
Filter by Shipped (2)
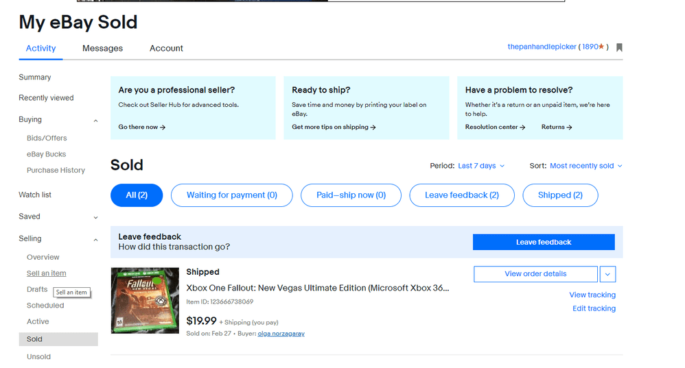560,195
